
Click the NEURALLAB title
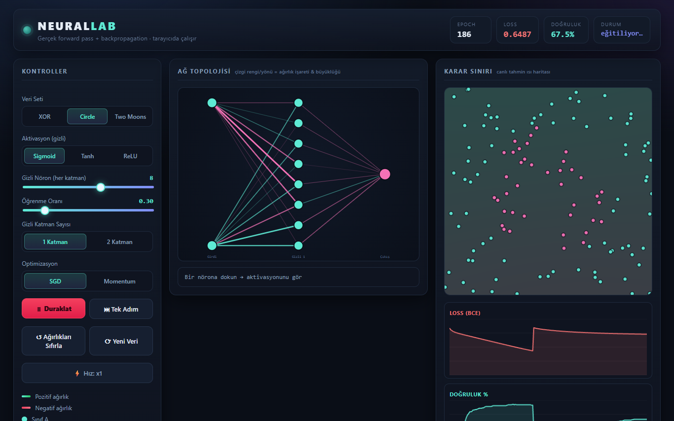click(77, 26)
